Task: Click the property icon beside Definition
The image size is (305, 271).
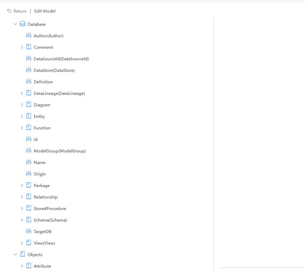Action: [28, 81]
